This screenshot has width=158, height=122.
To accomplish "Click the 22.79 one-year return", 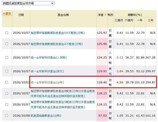I will pyautogui.click(x=140, y=33).
